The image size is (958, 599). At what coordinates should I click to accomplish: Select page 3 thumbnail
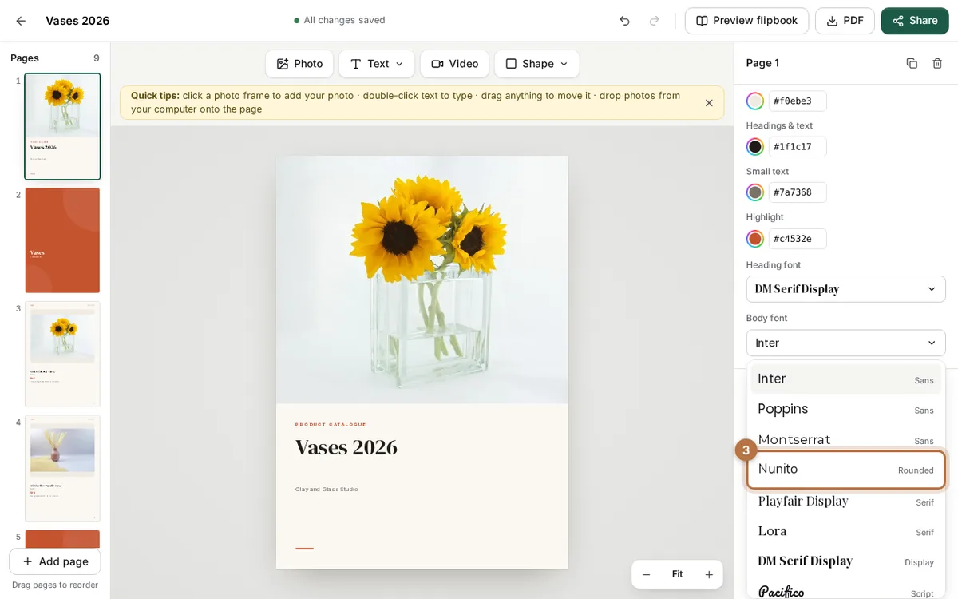(62, 355)
